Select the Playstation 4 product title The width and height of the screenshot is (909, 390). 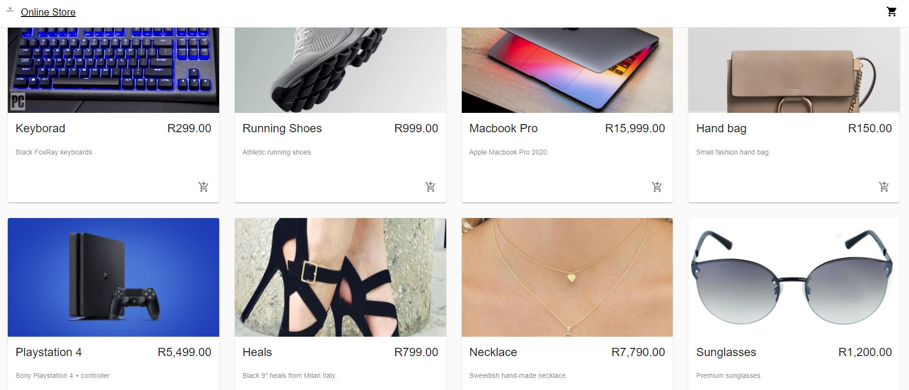coord(49,352)
